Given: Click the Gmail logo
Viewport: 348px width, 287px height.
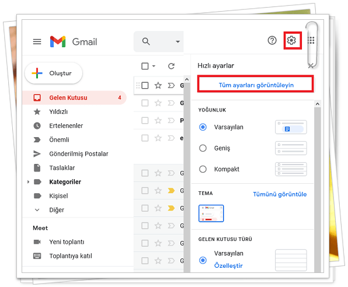Looking at the screenshot, I should pyautogui.click(x=74, y=41).
